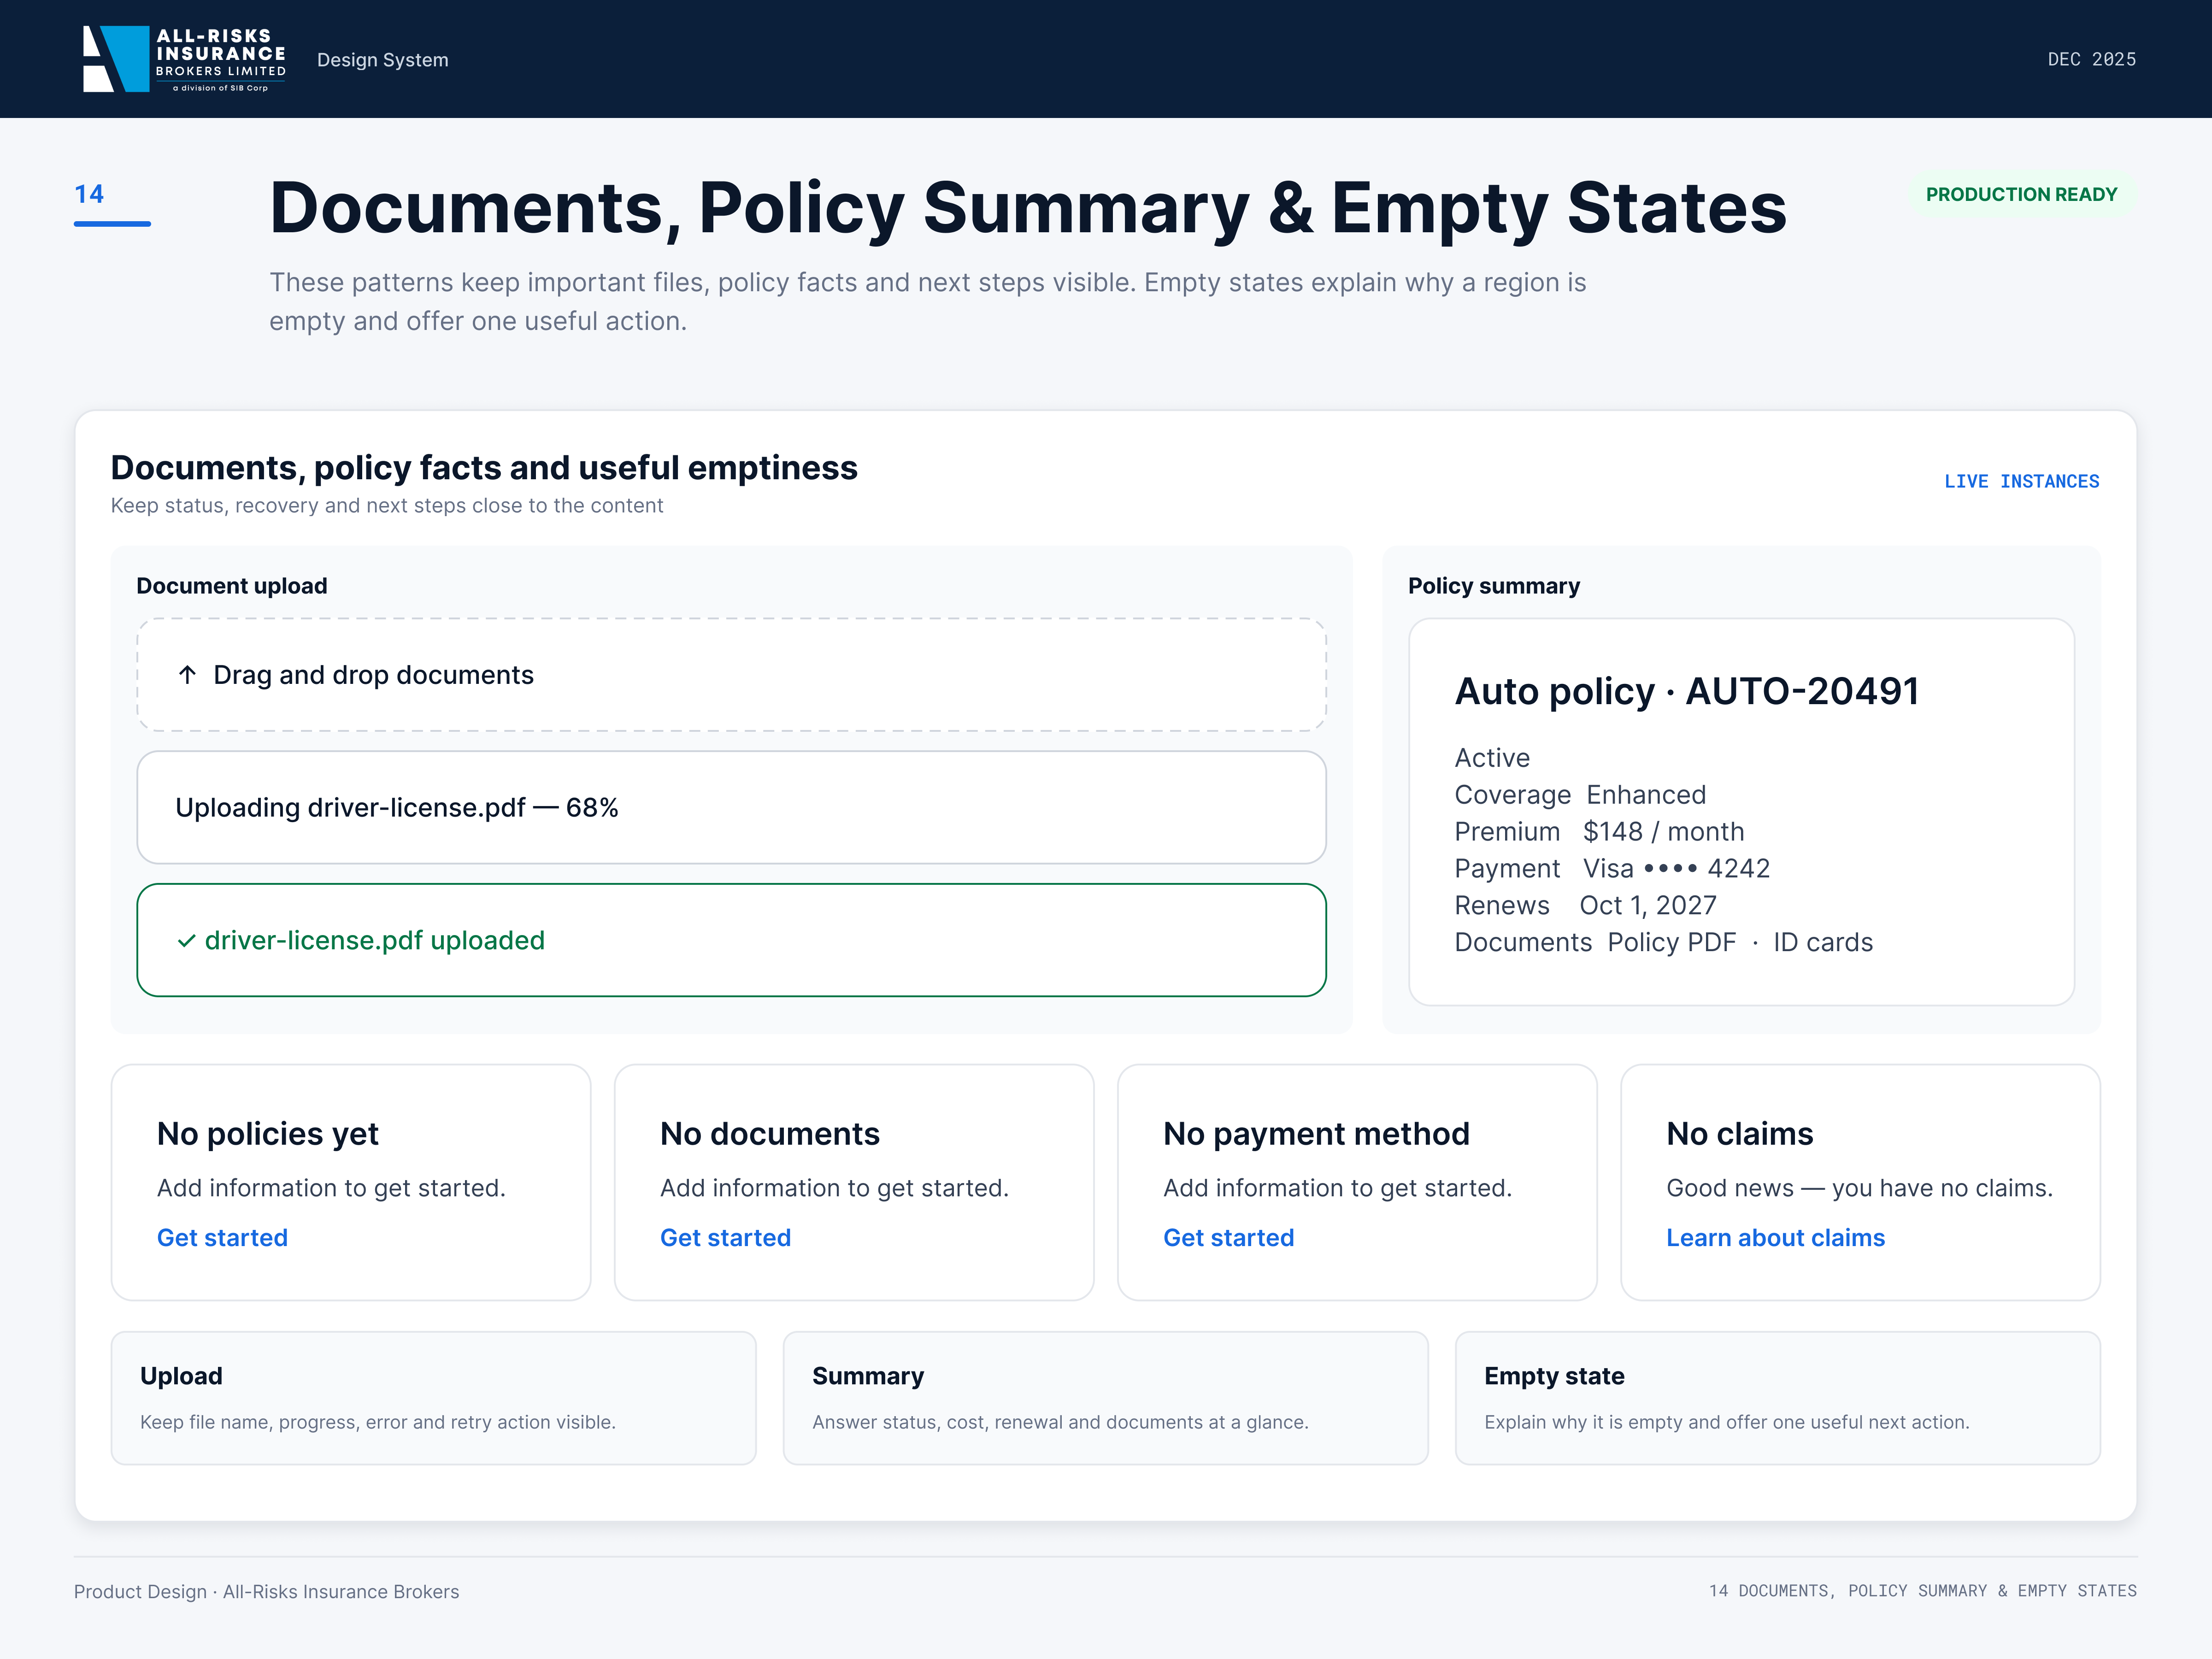Click the Upload guideline card
Viewport: 2212px width, 1659px height.
point(433,1398)
